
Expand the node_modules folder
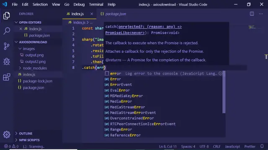click(x=20, y=68)
